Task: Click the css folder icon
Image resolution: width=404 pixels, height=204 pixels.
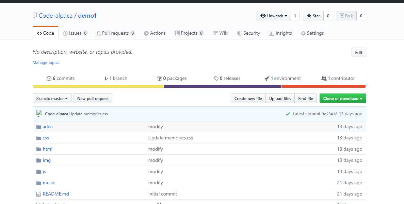Action: click(x=39, y=138)
